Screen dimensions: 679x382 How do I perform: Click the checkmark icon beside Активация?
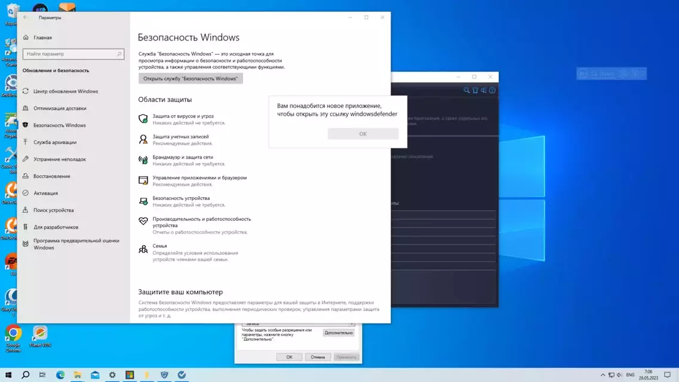pos(26,193)
